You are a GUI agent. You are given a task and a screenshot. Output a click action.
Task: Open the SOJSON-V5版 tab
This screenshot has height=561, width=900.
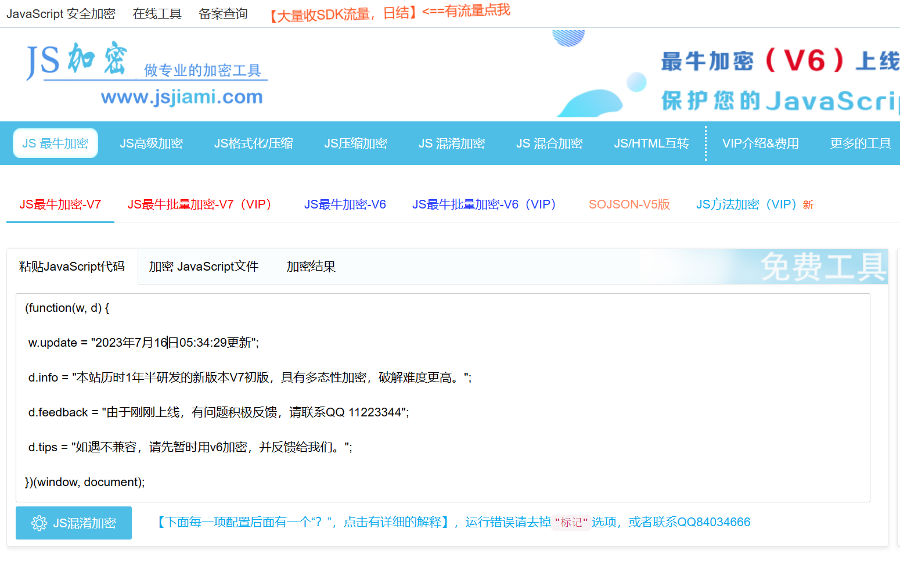629,204
